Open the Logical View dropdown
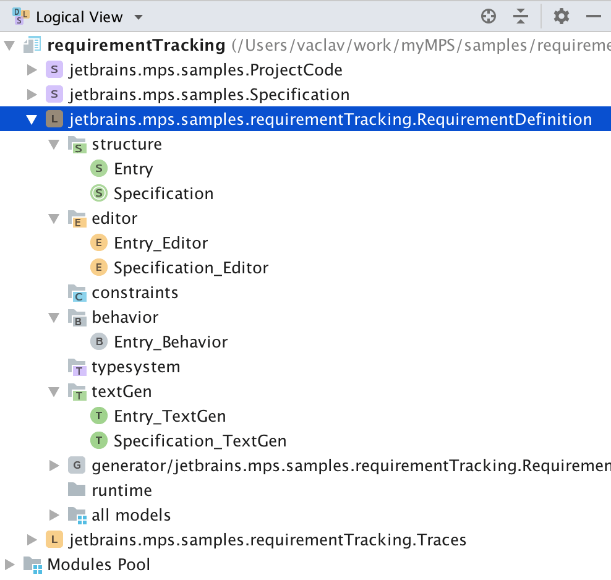Screen dimensions: 611x580 (x=137, y=17)
